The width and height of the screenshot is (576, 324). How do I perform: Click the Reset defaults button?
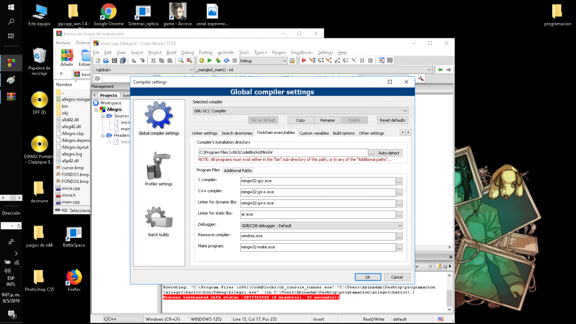point(392,120)
